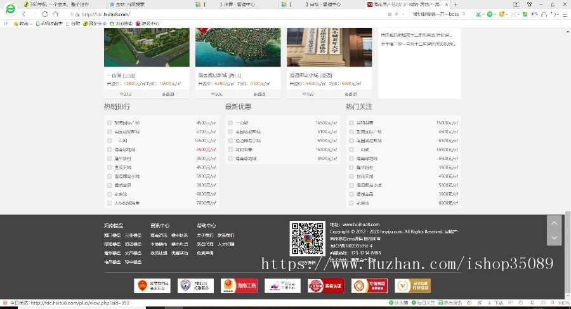Click 一山湖 in the 最新优惠 list
Viewport: 571px width, 309px height.
point(242,123)
